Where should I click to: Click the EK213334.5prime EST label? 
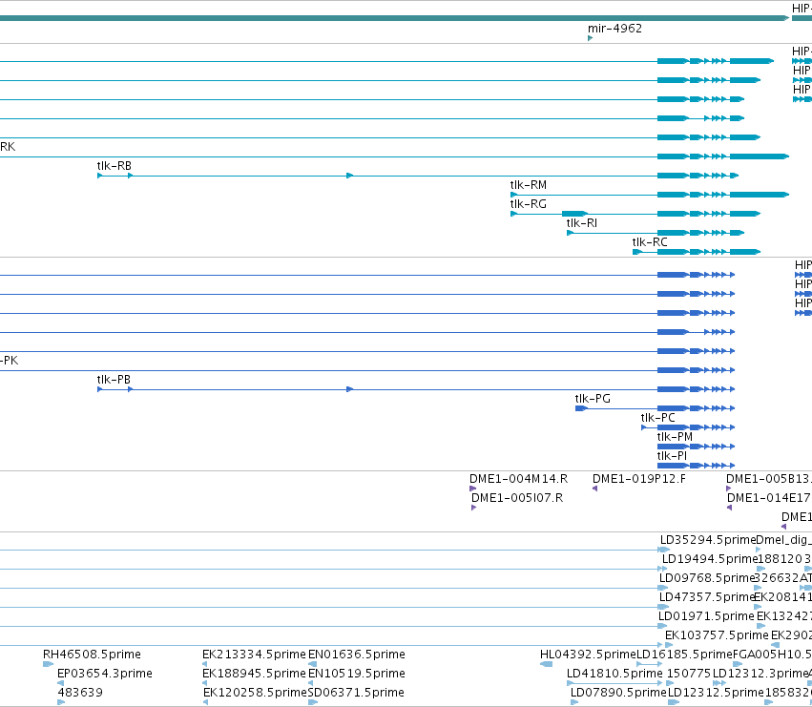point(254,655)
